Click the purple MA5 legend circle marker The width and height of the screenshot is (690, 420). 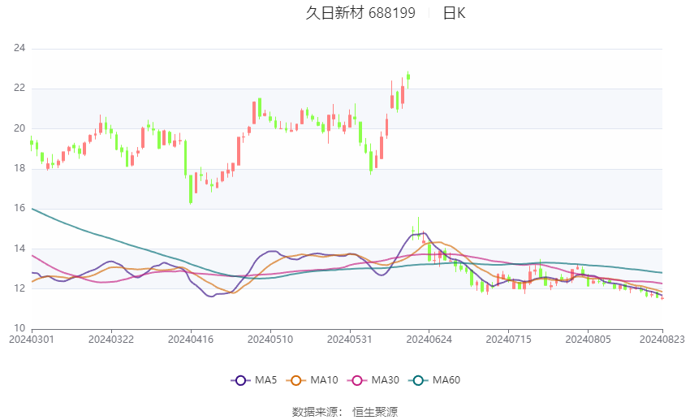point(240,380)
